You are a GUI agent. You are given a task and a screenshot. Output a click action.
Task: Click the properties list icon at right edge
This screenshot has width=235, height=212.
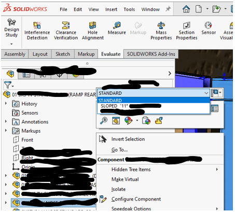(x=215, y=108)
